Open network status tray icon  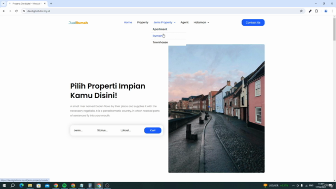[x=307, y=185]
